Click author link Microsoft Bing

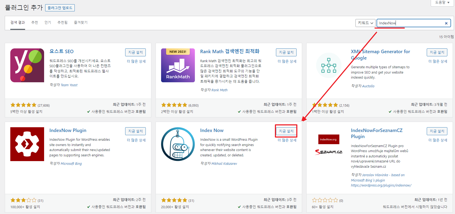click(71, 164)
